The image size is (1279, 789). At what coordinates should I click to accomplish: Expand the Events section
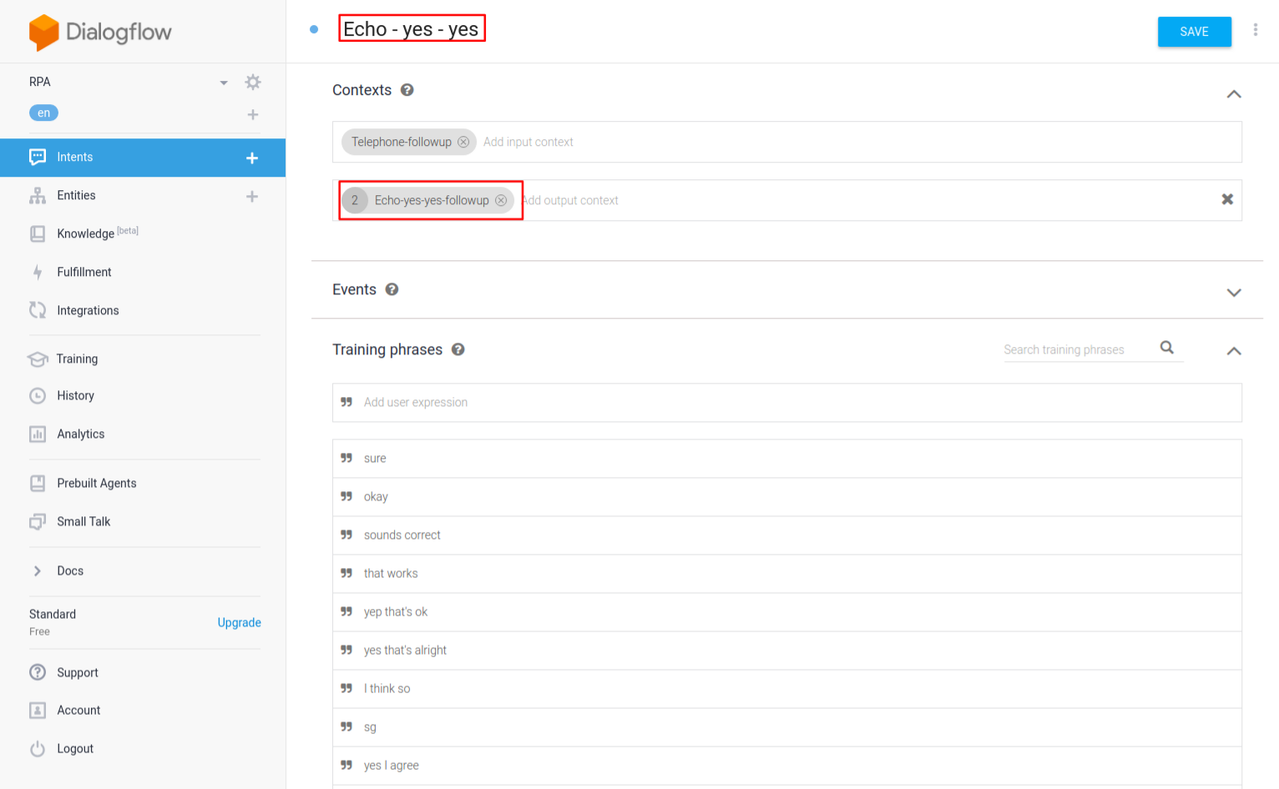pos(1234,292)
